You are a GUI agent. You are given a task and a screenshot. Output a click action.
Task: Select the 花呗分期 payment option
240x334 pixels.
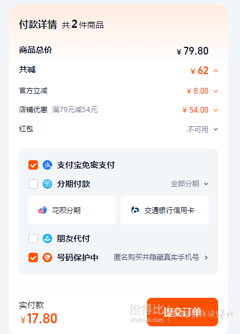pos(72,210)
